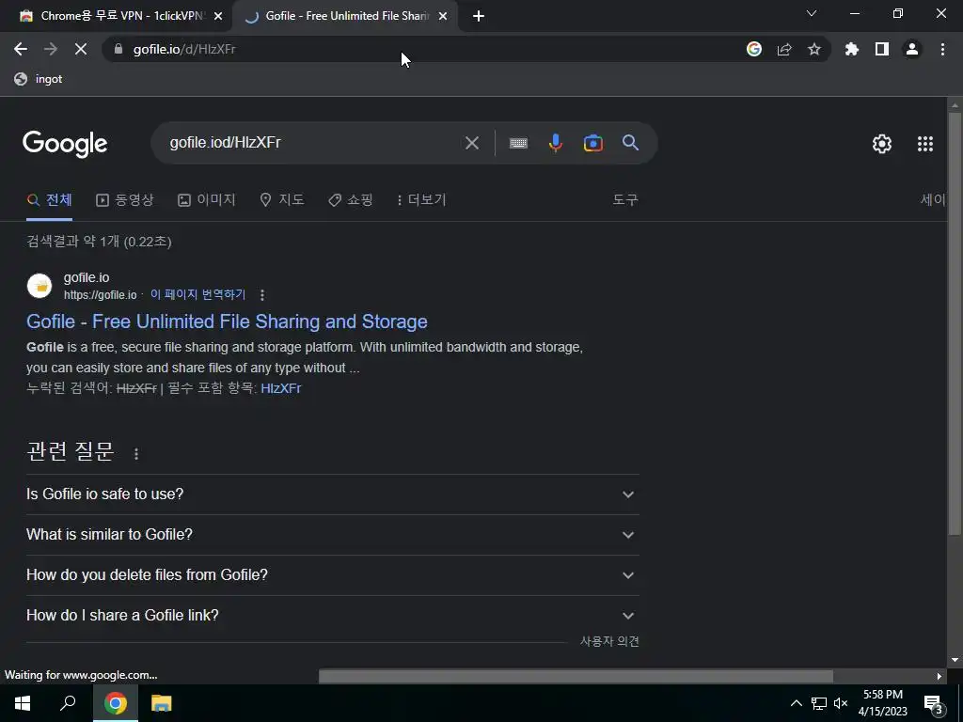Click the address bar URL
963x722 pixels.
(184, 49)
